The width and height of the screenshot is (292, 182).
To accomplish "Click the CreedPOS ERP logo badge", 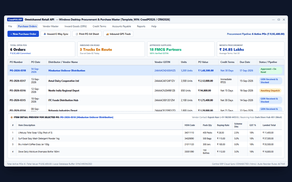I will pos(15,19).
